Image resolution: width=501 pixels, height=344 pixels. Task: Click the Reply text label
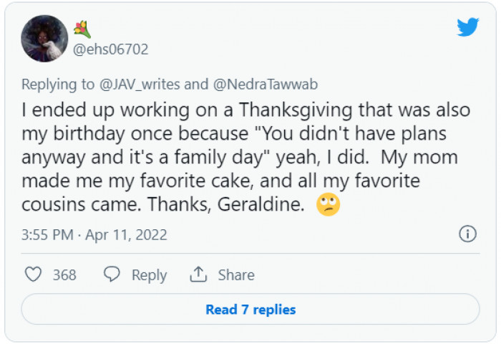[149, 275]
